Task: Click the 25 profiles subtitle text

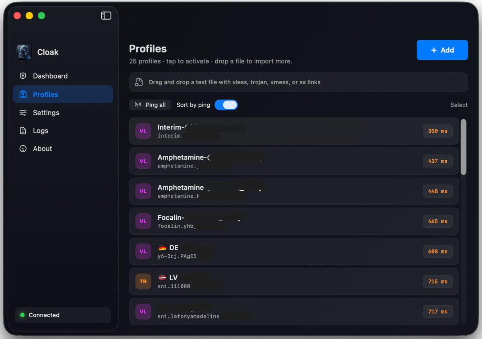Action: pyautogui.click(x=210, y=61)
